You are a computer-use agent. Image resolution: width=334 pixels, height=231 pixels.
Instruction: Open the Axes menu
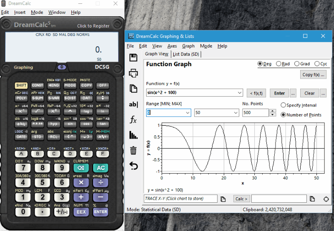(172, 46)
